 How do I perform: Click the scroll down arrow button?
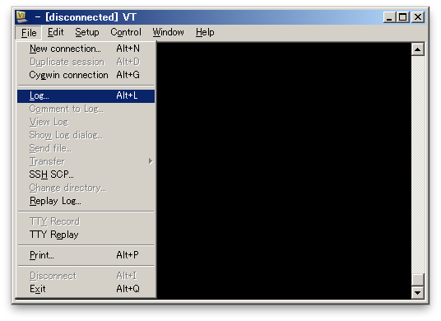(x=418, y=292)
